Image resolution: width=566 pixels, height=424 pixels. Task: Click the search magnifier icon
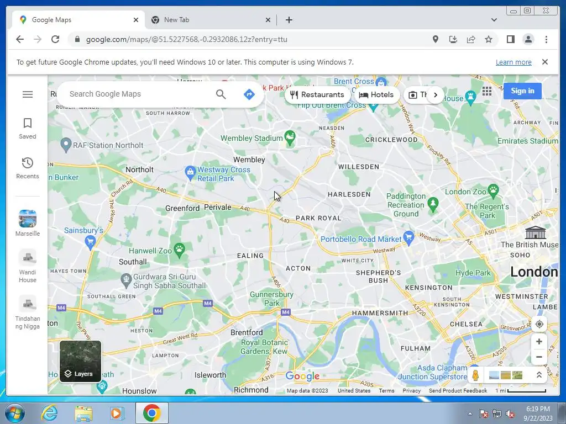221,94
